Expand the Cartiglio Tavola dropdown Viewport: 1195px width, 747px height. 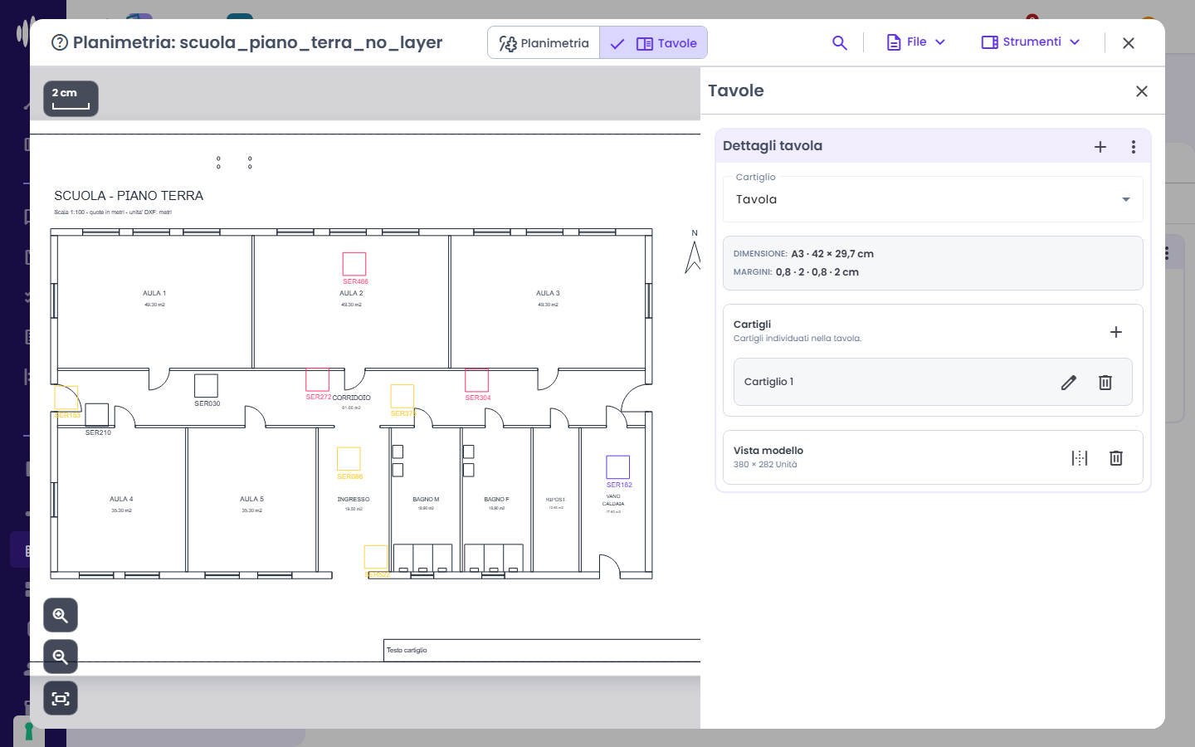[933, 199]
